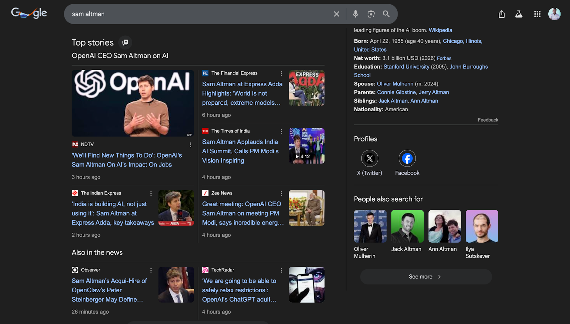
Task: Open Search Labs flask icon
Action: [519, 14]
